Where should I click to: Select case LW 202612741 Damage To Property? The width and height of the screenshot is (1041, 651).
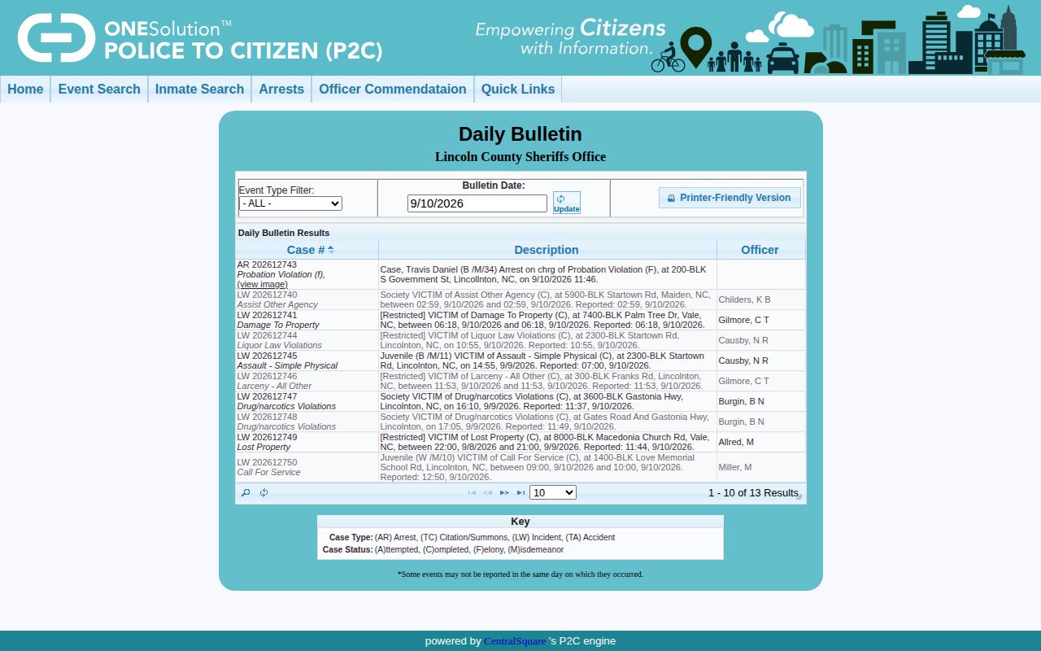pyautogui.click(x=520, y=320)
